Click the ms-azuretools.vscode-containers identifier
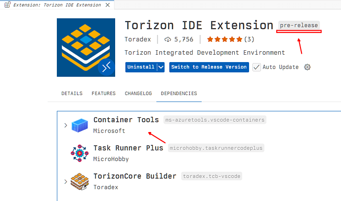Viewport: 341px width, 201px height. [215, 120]
